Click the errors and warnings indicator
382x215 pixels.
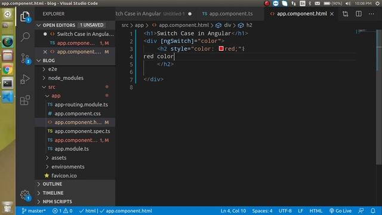click(62, 211)
